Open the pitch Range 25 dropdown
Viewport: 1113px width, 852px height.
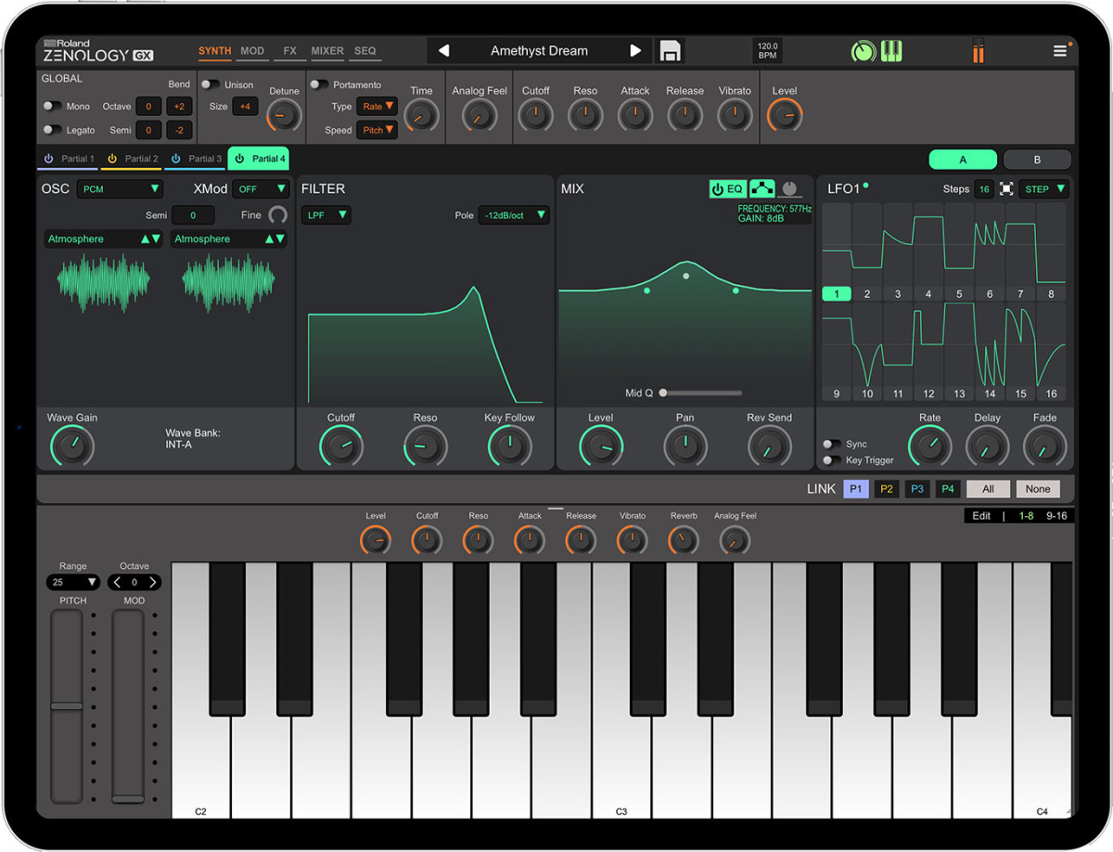click(73, 583)
